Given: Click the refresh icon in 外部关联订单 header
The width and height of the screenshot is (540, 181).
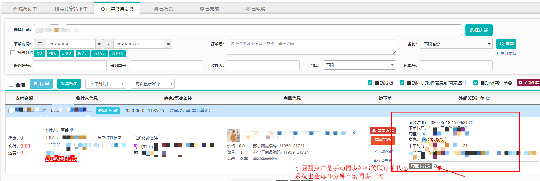Looking at the screenshot, I should 488,98.
